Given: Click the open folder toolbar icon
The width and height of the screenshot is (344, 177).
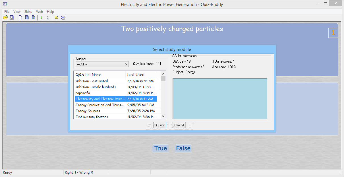Looking at the screenshot, I should [5, 18].
